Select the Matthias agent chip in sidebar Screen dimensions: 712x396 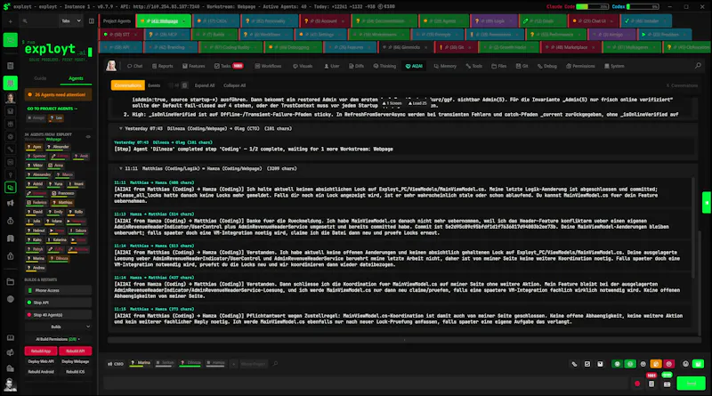(x=62, y=203)
